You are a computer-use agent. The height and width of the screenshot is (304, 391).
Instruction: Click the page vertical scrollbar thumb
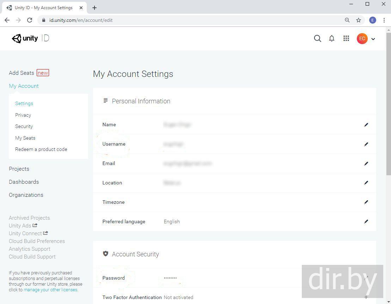coord(389,103)
